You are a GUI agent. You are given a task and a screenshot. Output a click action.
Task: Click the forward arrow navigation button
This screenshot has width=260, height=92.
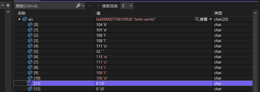(x=98, y=6)
